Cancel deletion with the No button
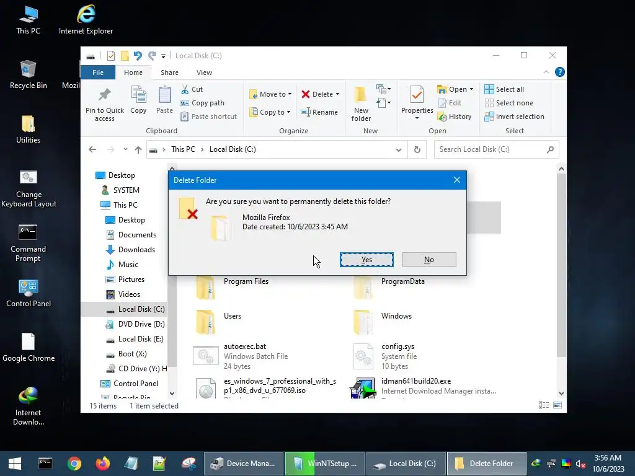This screenshot has height=476, width=635. tap(429, 260)
